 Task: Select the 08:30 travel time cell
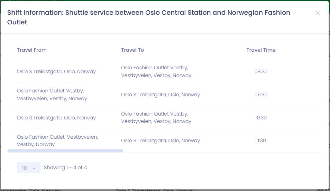click(261, 72)
